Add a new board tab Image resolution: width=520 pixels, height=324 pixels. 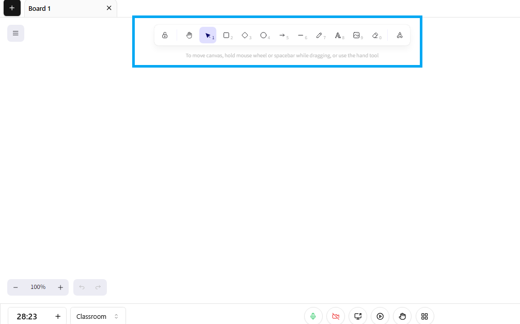point(12,8)
